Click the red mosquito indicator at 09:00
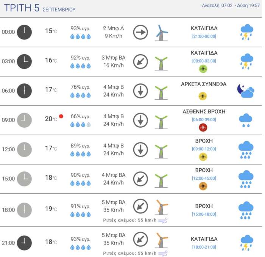The width and height of the screenshot is (265, 257). click(203, 127)
